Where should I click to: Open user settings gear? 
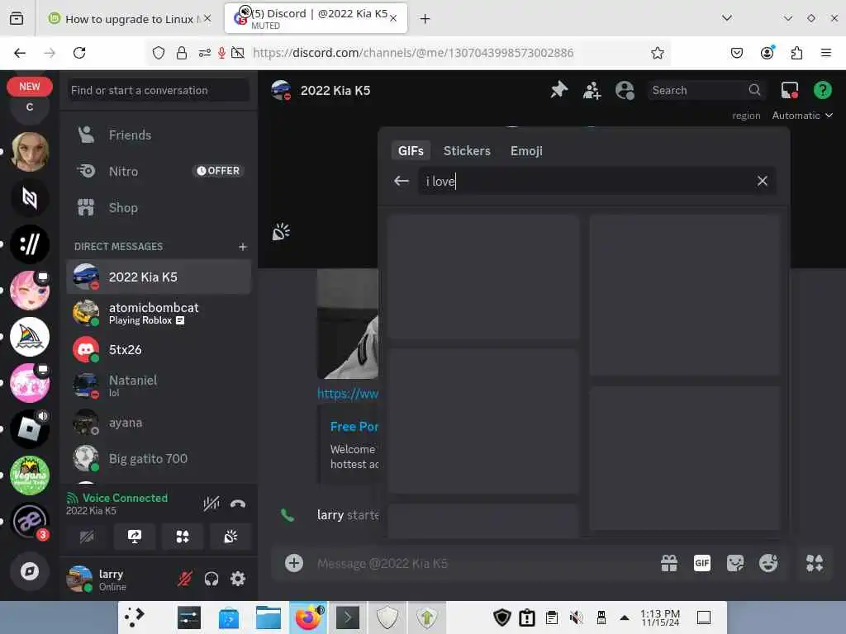pyautogui.click(x=237, y=579)
